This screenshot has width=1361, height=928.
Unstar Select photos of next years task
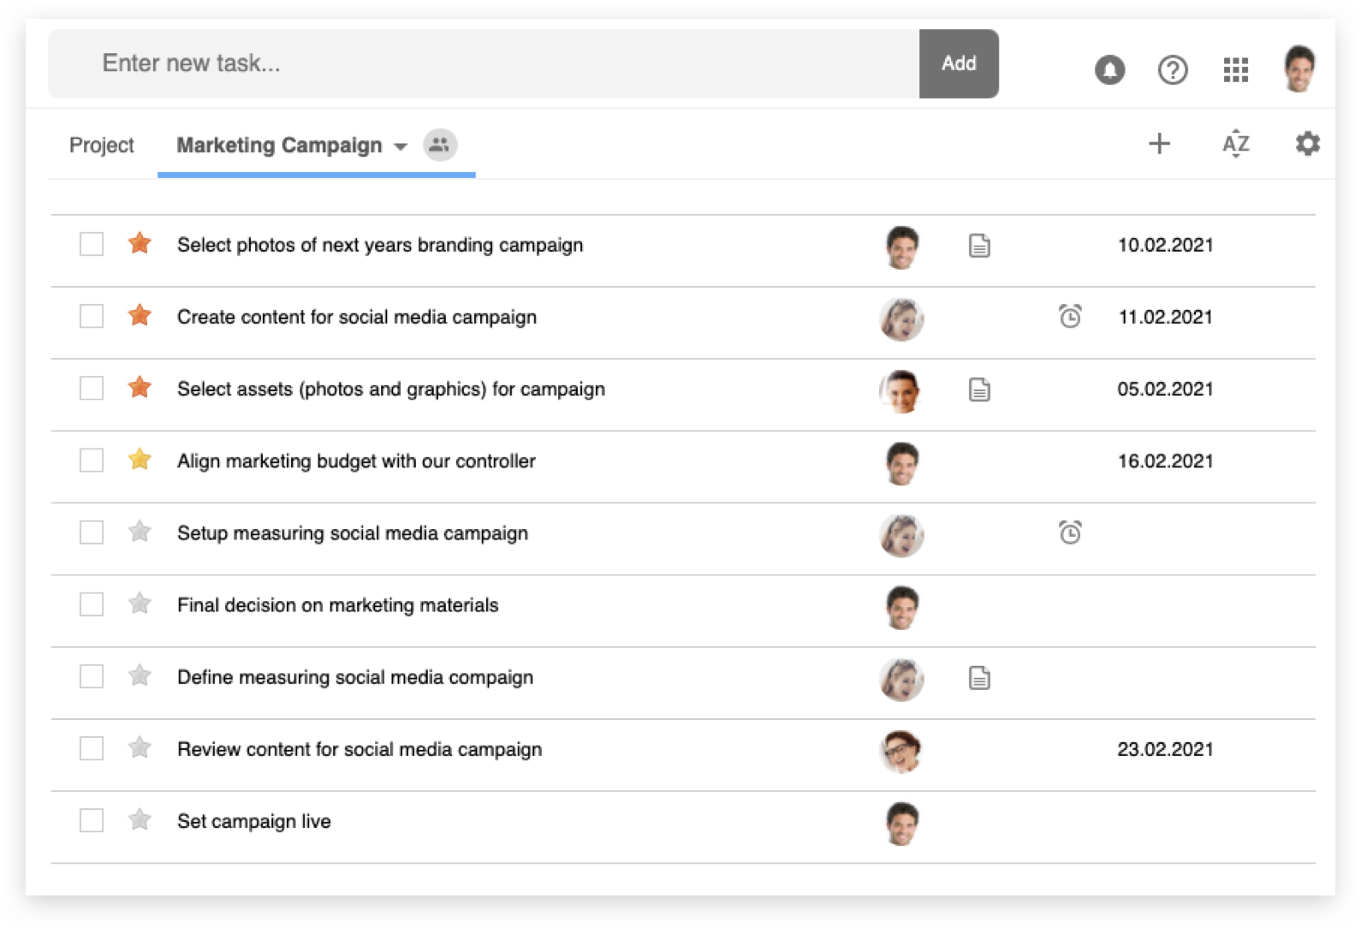pos(140,244)
